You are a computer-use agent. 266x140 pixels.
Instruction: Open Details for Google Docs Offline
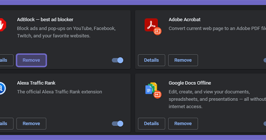coord(152,123)
